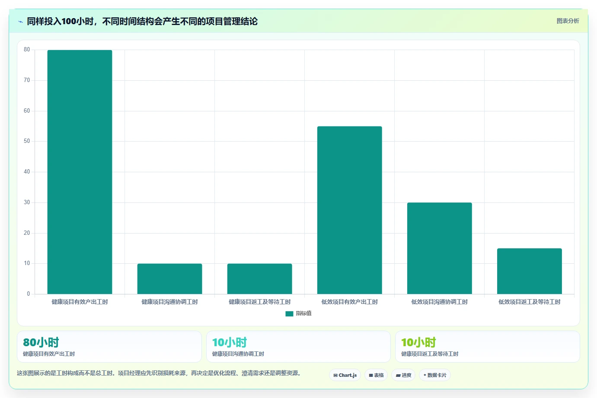The width and height of the screenshot is (597, 398).
Task: Click the 低效项目返工及等待工时 bar
Action: click(529, 271)
